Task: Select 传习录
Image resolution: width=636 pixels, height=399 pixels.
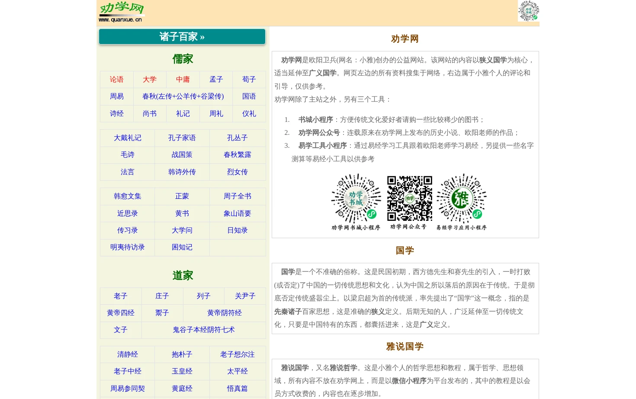Action: click(128, 230)
